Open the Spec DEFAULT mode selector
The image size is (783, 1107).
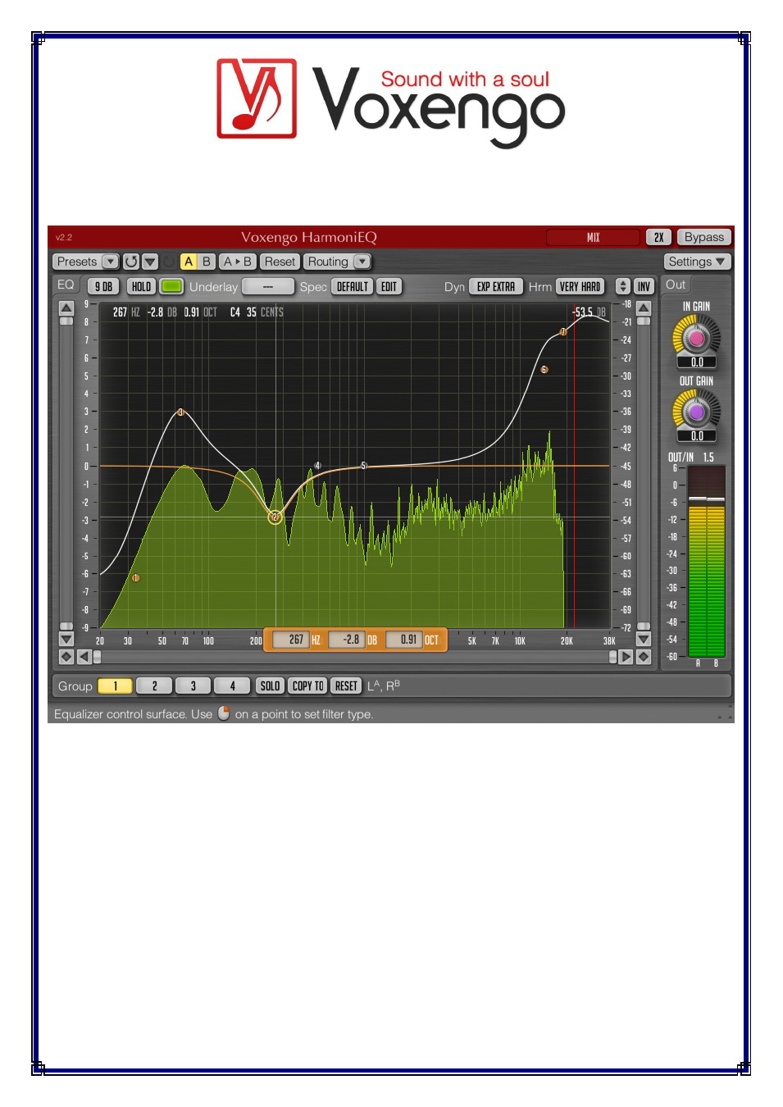tap(353, 287)
